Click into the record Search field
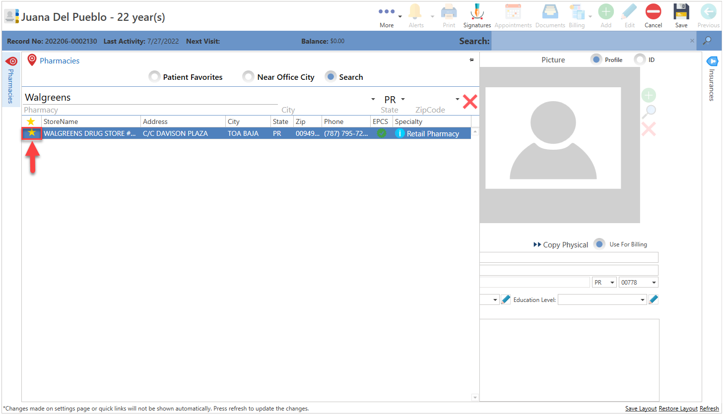This screenshot has width=725, height=415. click(591, 41)
